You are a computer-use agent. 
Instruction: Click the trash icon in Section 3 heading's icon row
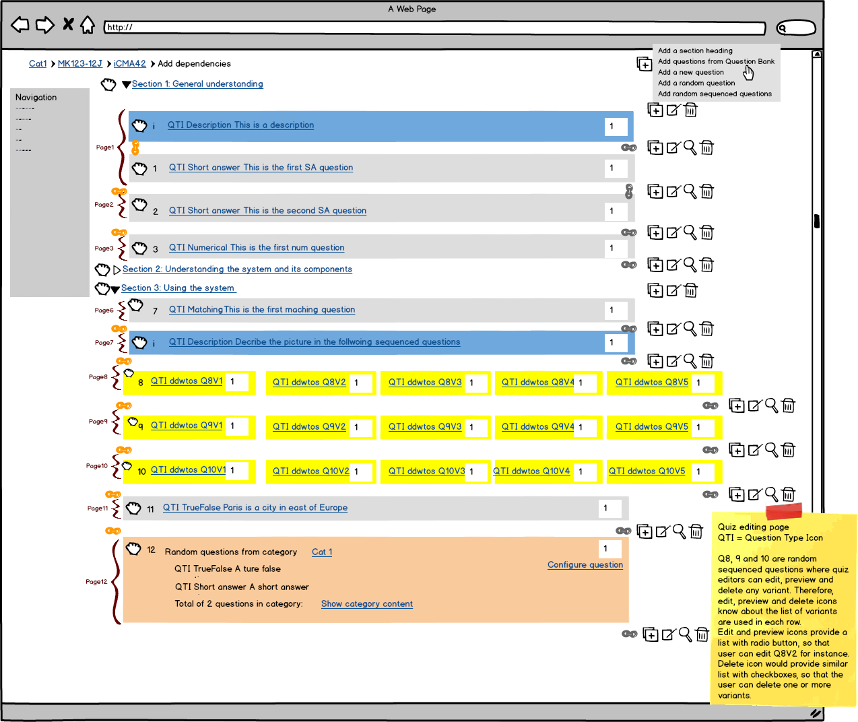(x=691, y=290)
